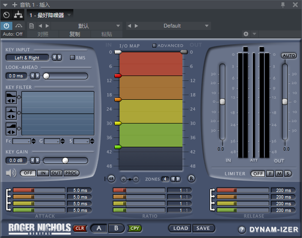Set monitor to IN

pyautogui.click(x=43, y=173)
